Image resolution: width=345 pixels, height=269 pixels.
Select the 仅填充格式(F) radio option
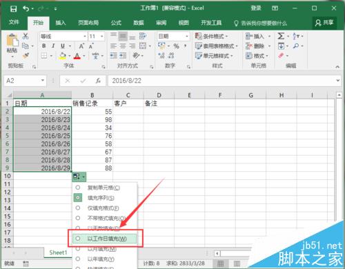point(78,208)
